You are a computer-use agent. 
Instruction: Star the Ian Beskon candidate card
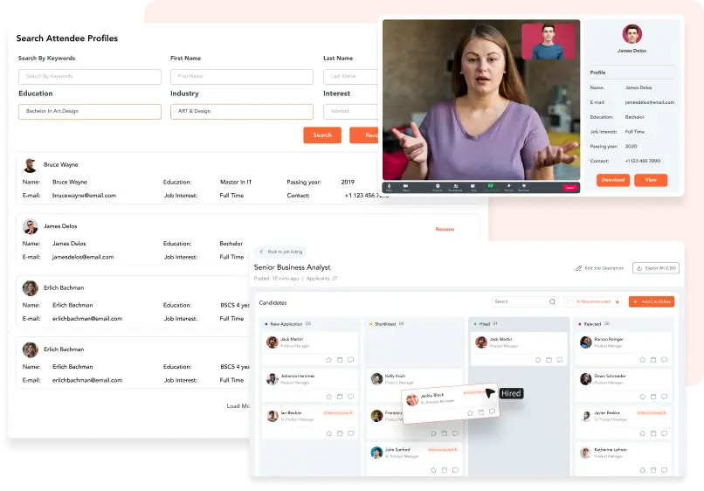(328, 433)
